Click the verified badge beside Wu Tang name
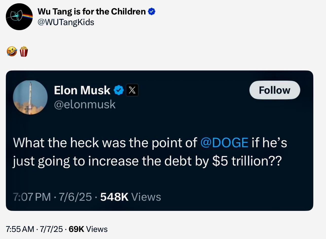This screenshot has height=239, width=326. point(151,11)
